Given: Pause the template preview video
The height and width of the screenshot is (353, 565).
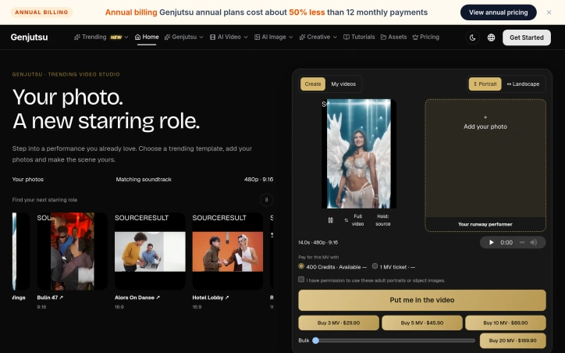Looking at the screenshot, I should [x=330, y=220].
